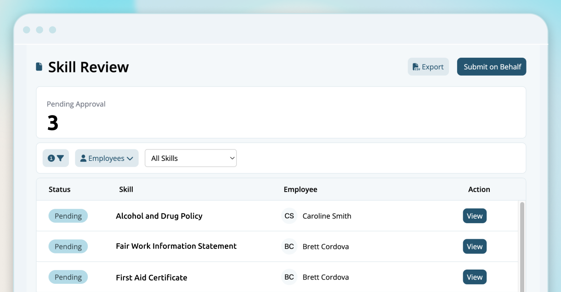Click the Submit on Behalf button
This screenshot has height=292, width=561.
click(x=492, y=67)
